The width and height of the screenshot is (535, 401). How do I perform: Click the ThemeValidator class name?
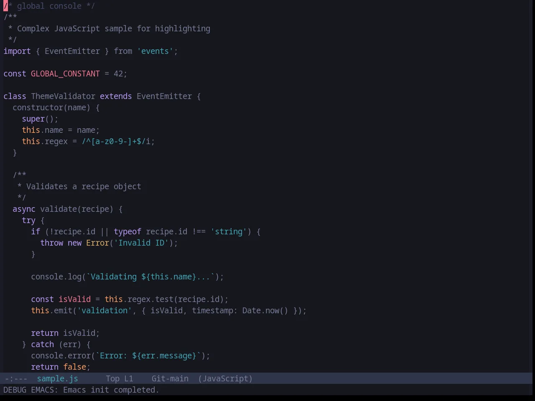(x=63, y=96)
